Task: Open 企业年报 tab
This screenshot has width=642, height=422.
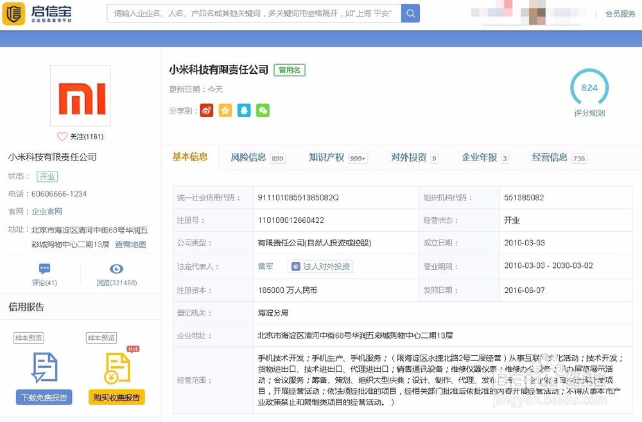Action: pos(485,158)
